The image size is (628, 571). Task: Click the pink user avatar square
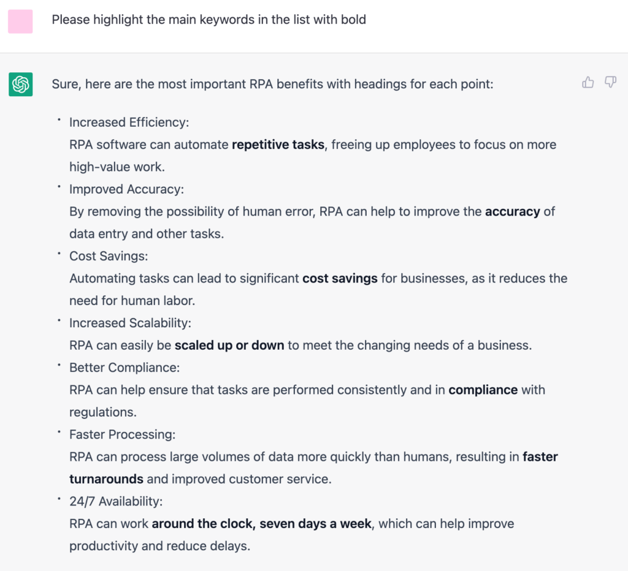click(x=20, y=21)
